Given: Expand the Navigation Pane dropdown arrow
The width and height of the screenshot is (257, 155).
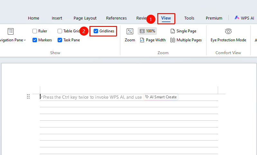Looking at the screenshot, I should pos(25,40).
